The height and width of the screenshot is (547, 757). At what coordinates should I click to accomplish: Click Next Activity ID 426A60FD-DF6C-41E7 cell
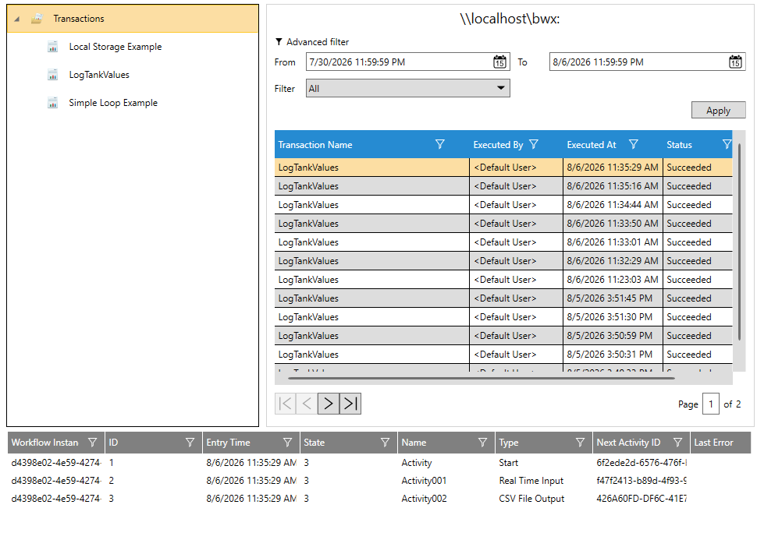pos(641,499)
